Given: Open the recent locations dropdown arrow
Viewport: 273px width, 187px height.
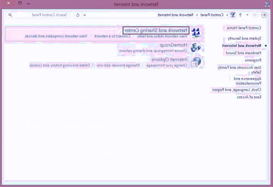Looking at the screenshot, I should 247,15.
